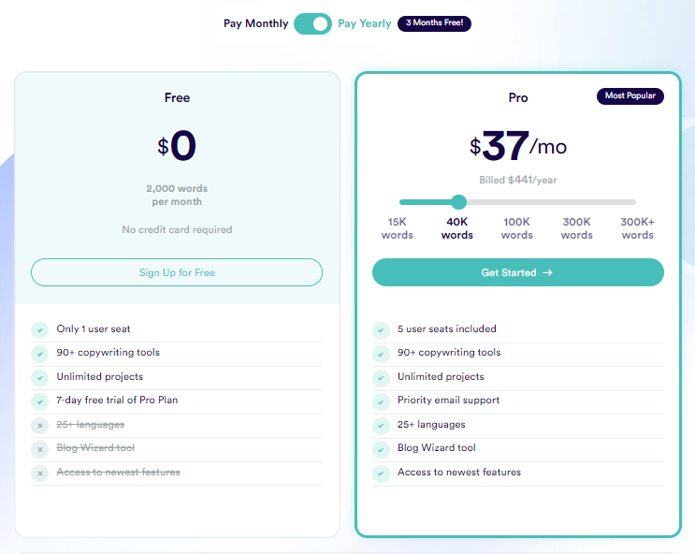Click the X icon beside Free plan Blog Wizard tool
The height and width of the screenshot is (554, 695).
(40, 449)
